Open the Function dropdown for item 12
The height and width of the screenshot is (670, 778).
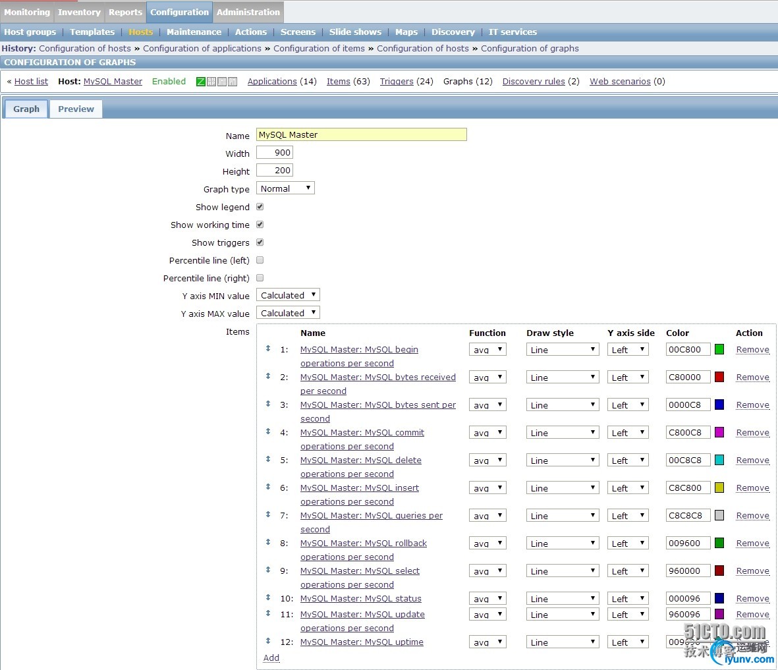click(x=487, y=642)
